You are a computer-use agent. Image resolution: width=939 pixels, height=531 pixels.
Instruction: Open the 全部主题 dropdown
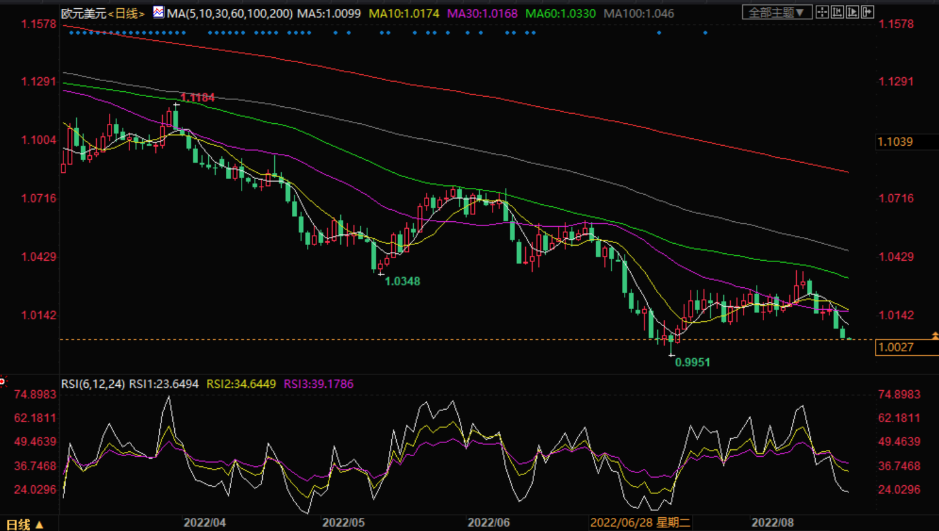coord(776,13)
